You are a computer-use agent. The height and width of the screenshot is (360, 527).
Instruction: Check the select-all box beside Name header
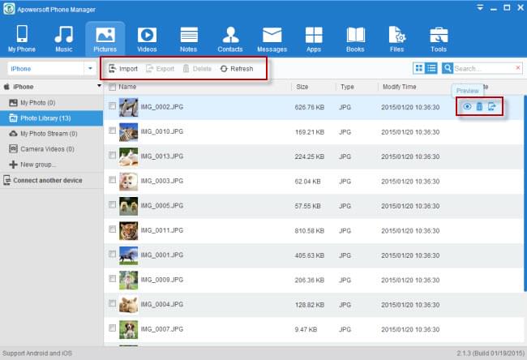(112, 86)
